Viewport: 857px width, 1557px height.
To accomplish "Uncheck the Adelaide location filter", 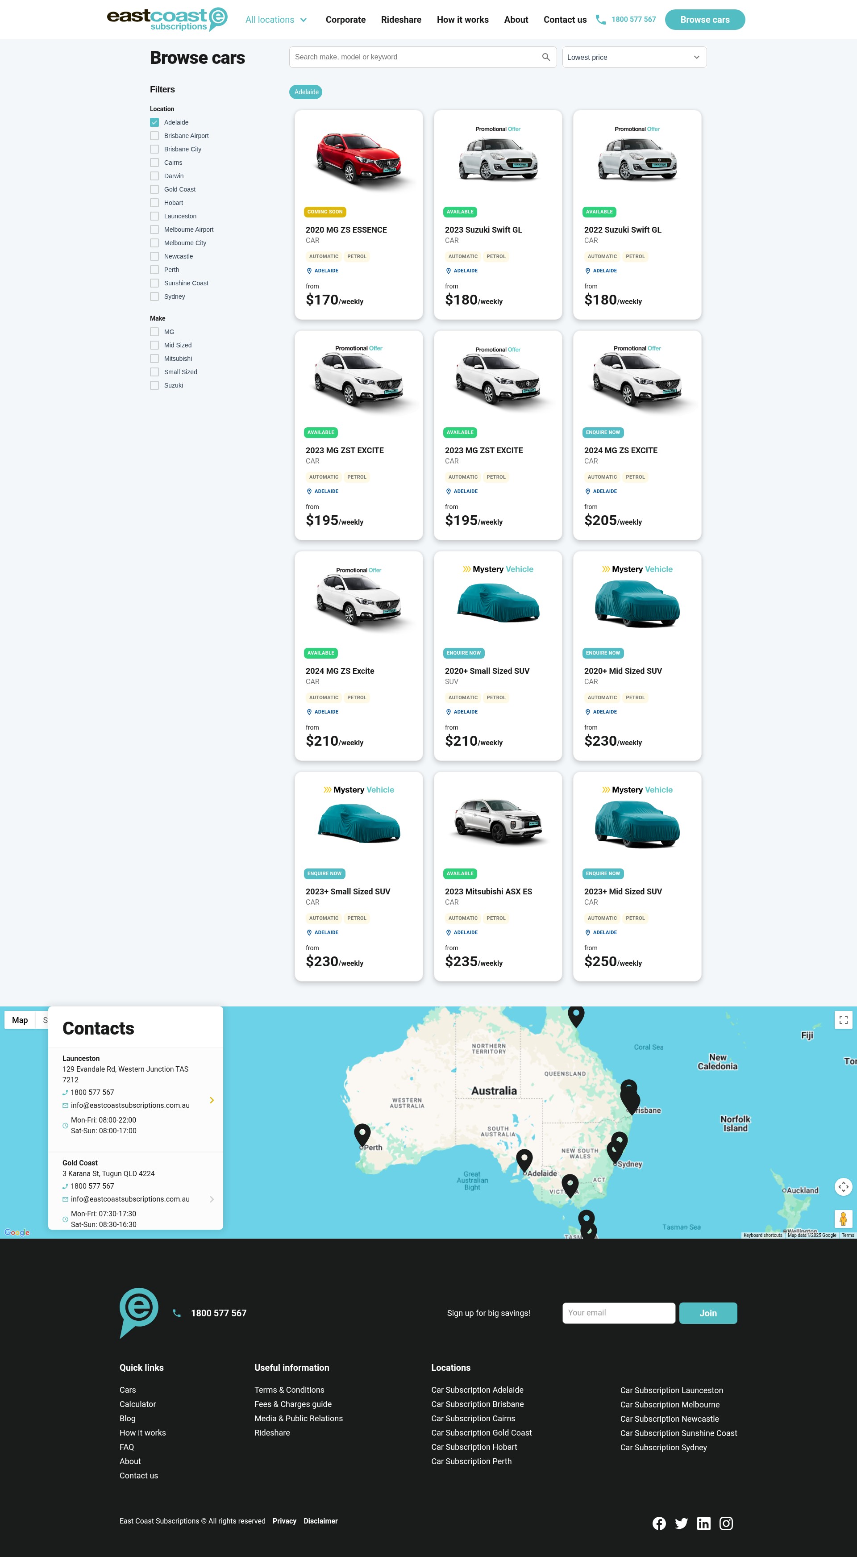I will click(x=154, y=122).
